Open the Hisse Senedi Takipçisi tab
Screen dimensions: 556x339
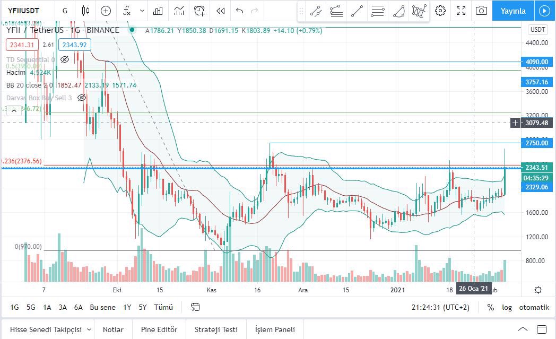46,329
